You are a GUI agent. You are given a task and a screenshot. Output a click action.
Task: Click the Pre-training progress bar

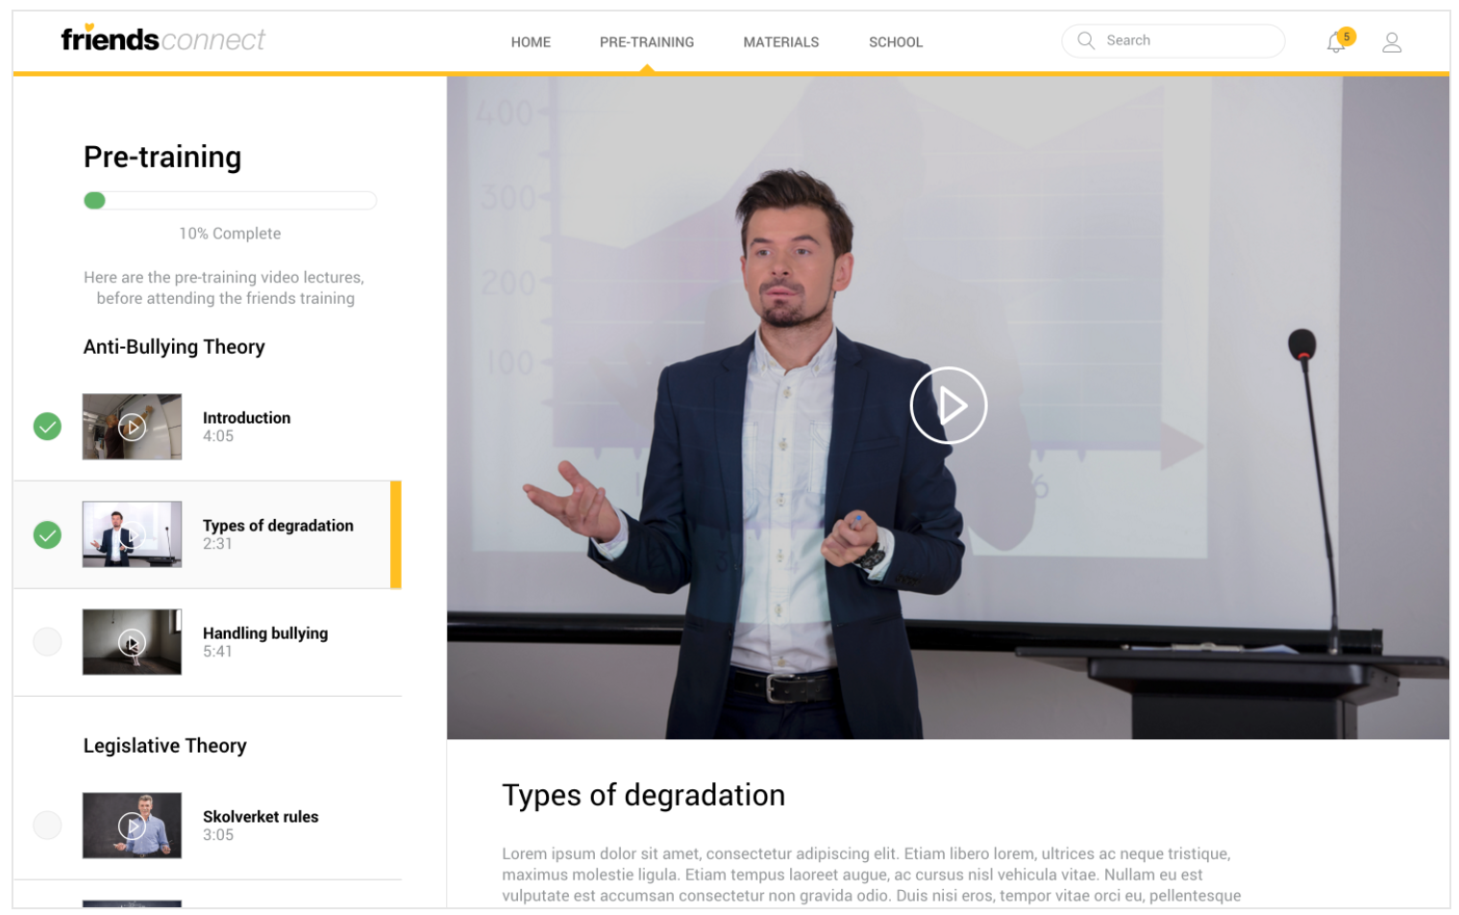pyautogui.click(x=230, y=200)
